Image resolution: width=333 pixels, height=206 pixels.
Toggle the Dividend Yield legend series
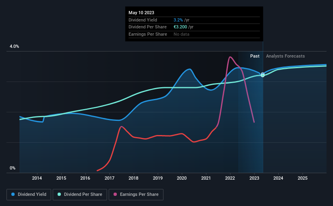[29, 194]
